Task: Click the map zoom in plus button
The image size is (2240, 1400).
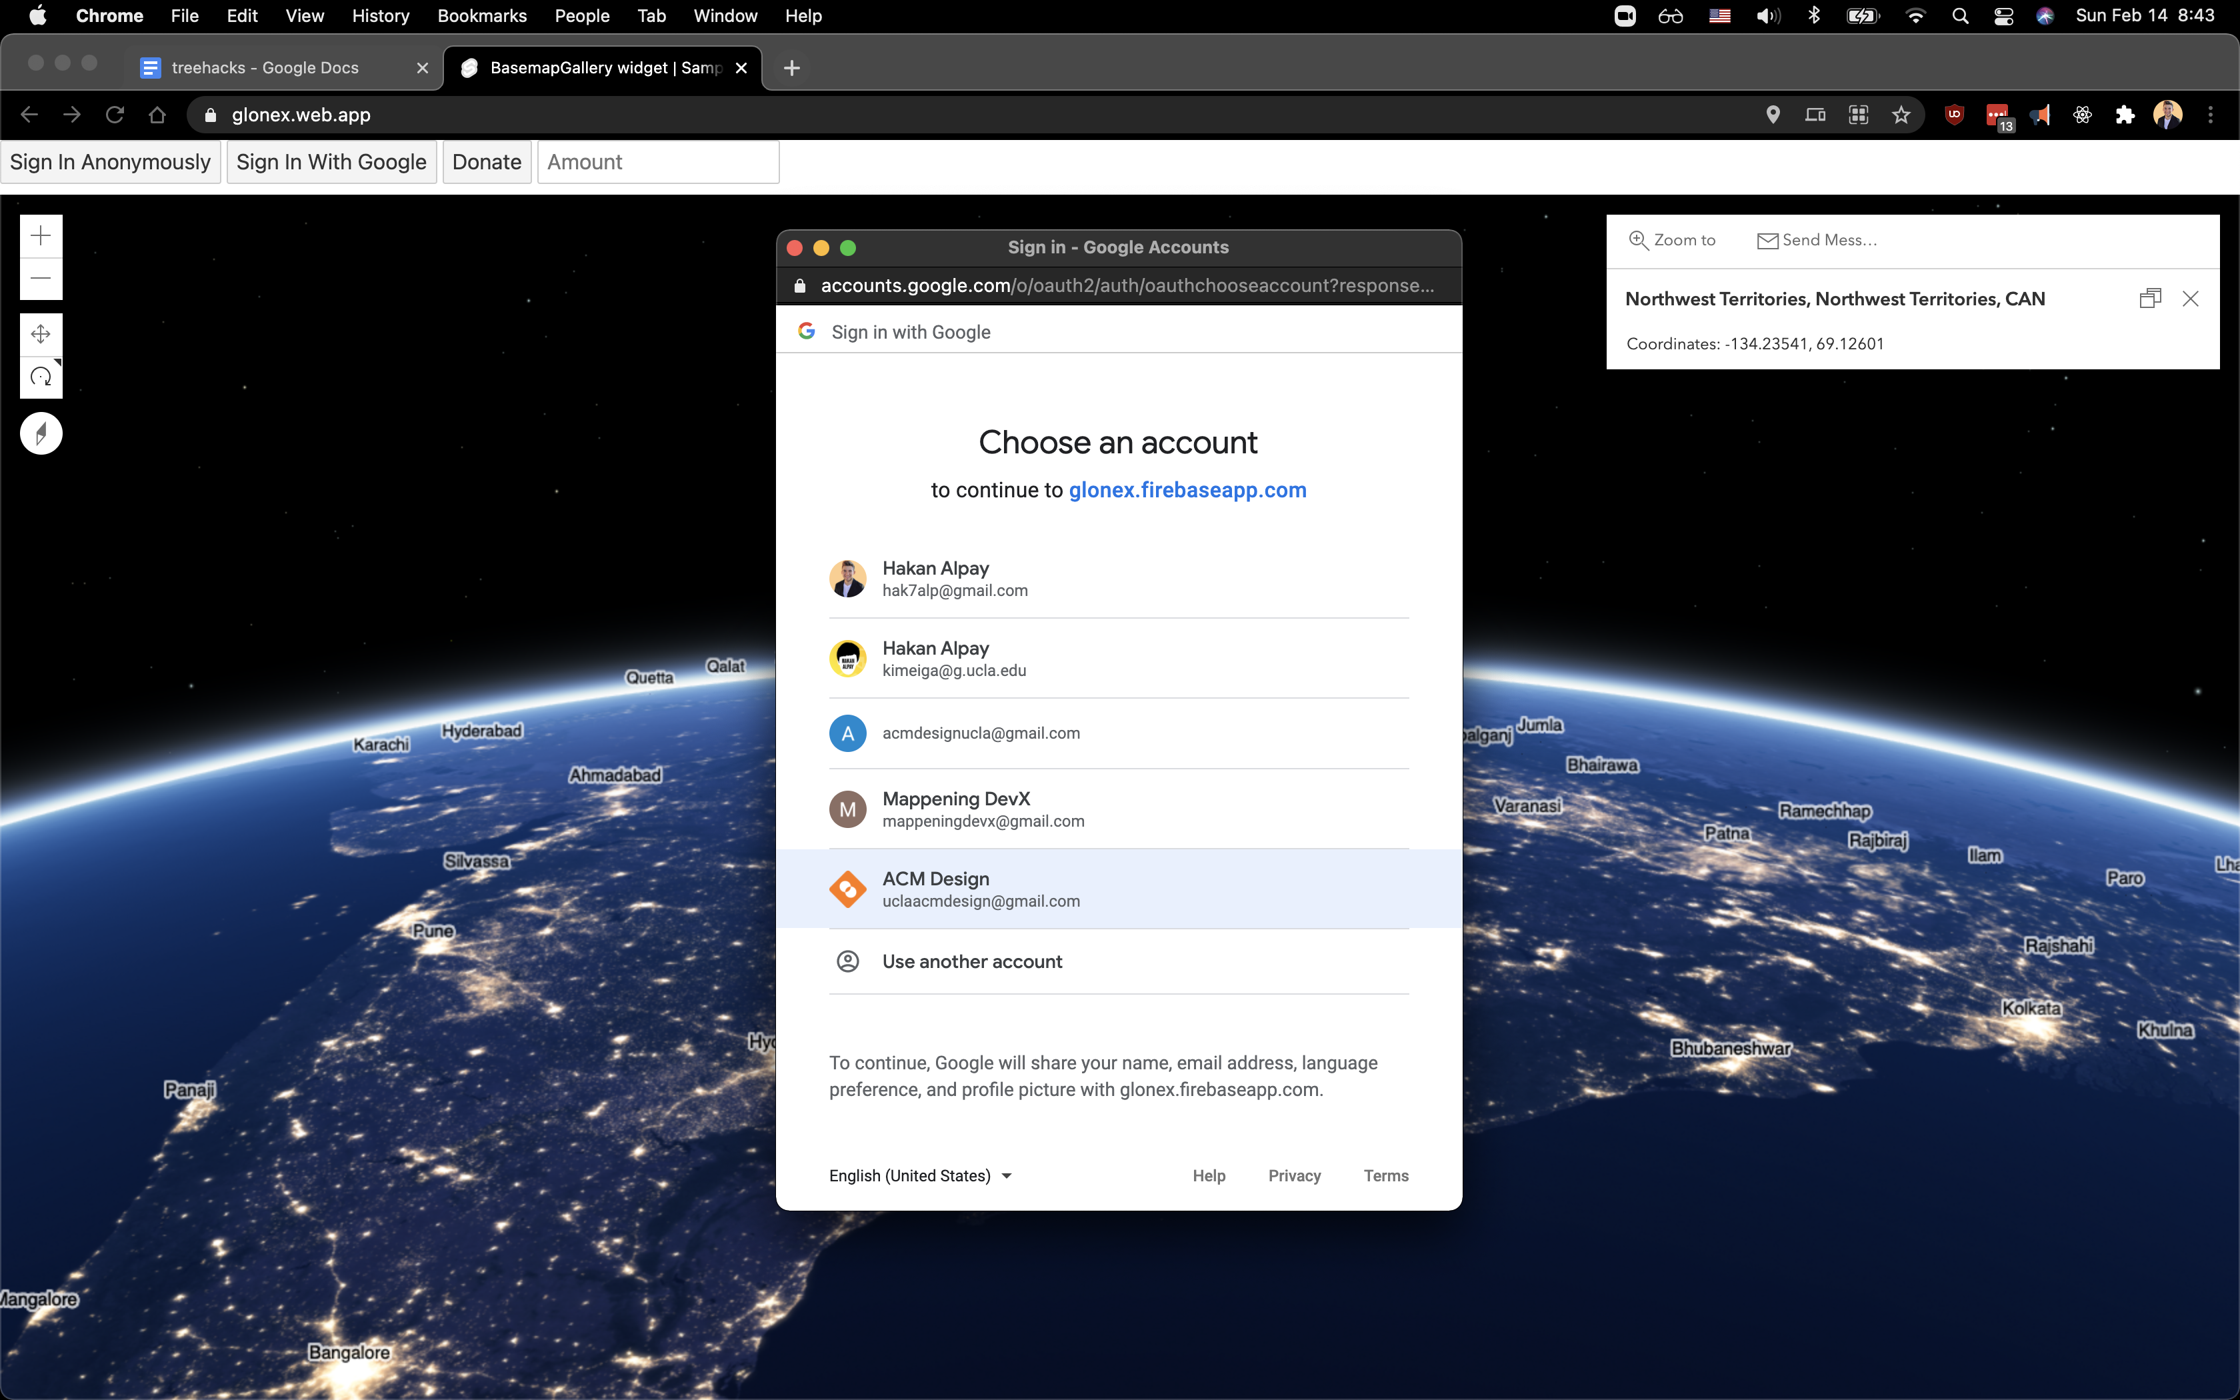Action: pyautogui.click(x=41, y=236)
